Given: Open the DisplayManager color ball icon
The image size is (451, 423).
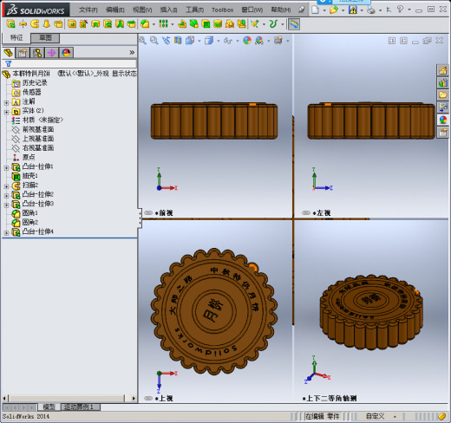Looking at the screenshot, I should point(66,53).
